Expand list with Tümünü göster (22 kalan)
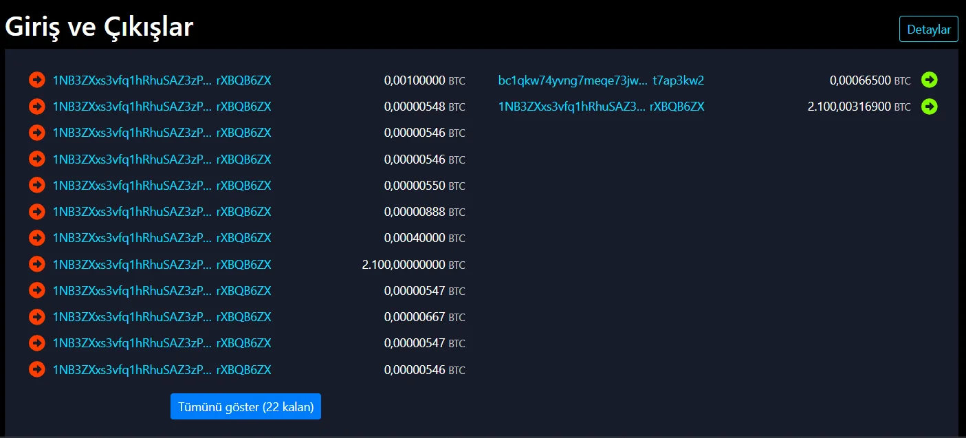 point(245,406)
